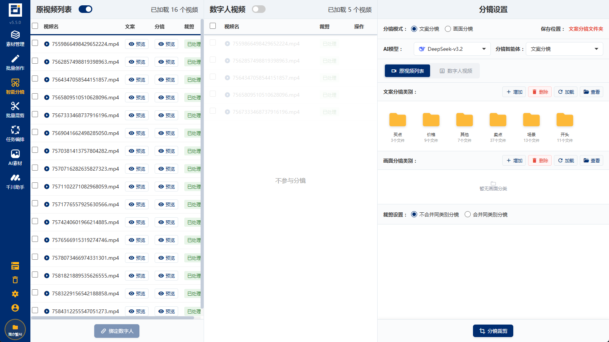Image resolution: width=609 pixels, height=342 pixels.
Task: Click the user account icon in the sidebar
Action: click(x=15, y=308)
